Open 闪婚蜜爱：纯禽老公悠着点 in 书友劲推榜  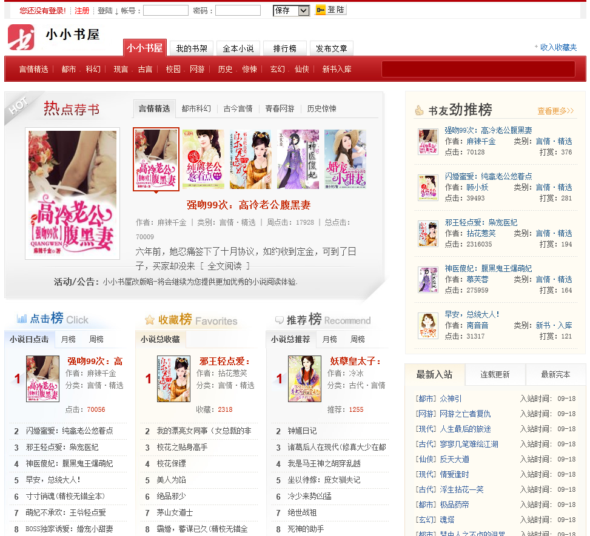(488, 176)
